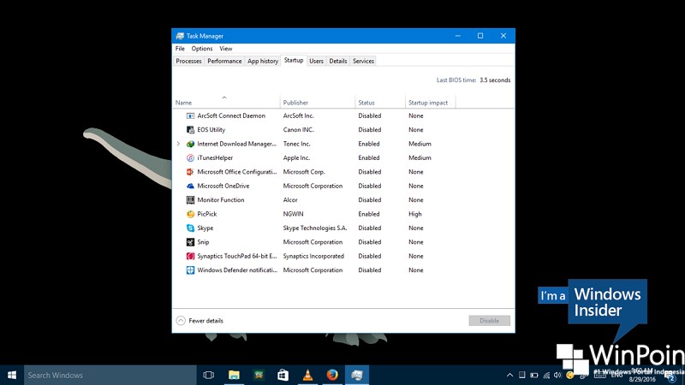This screenshot has height=385, width=685.
Task: Select the Startup tab
Action: pos(294,60)
